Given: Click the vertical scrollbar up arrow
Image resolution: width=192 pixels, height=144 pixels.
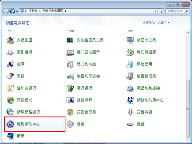Looking at the screenshot, I should pos(188,32).
